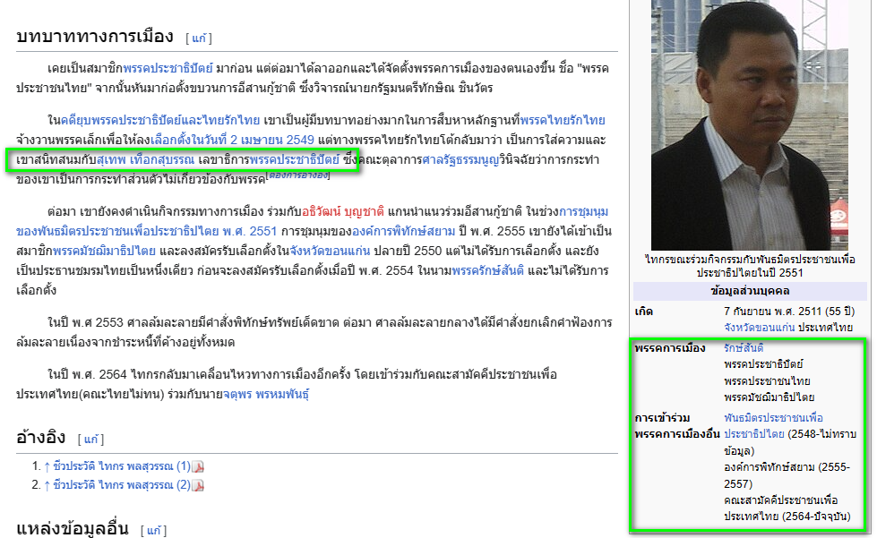Viewport: 877px width, 538px height.
Task: Click พรรคมัชฌิมาธิปไตย entry in infobox
Action: pyautogui.click(x=769, y=397)
